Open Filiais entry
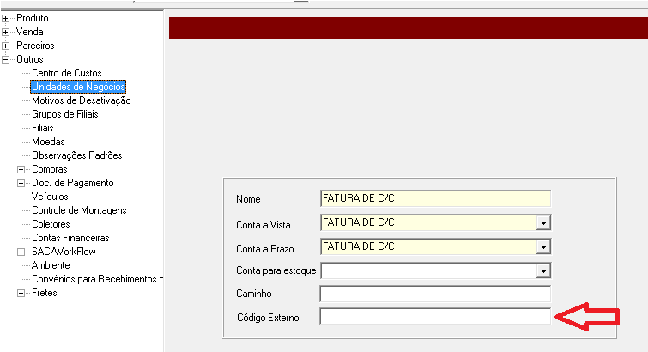The image size is (648, 352). coord(43,127)
